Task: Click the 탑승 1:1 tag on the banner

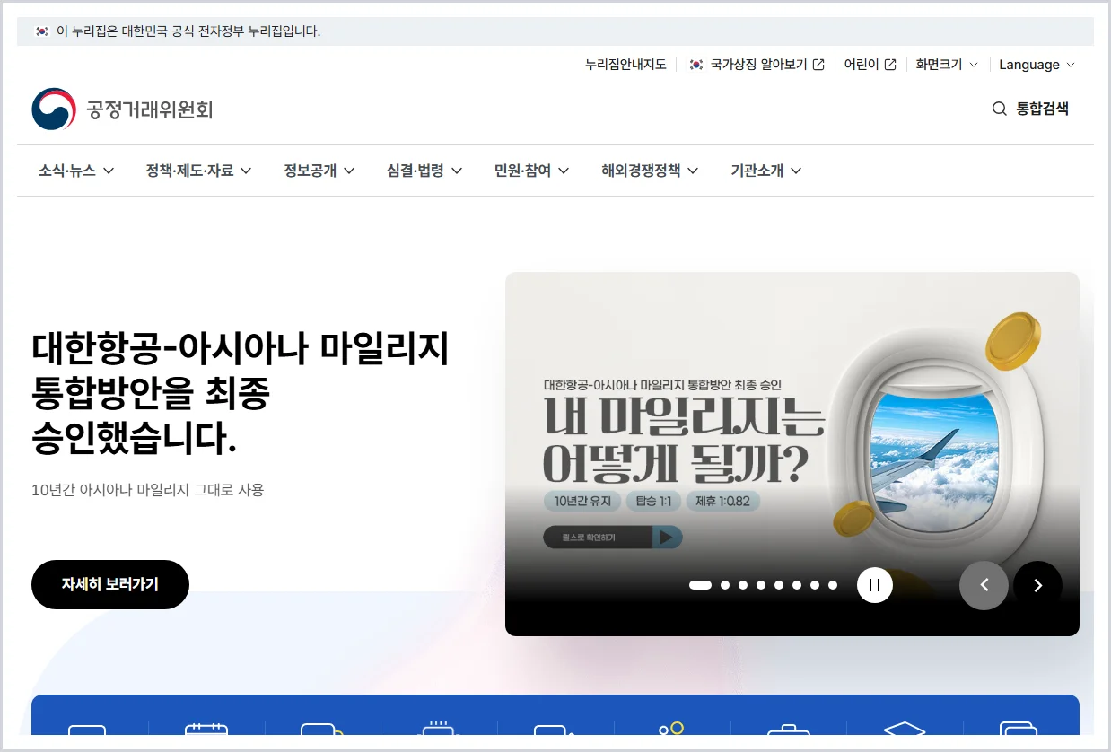Action: [x=652, y=501]
